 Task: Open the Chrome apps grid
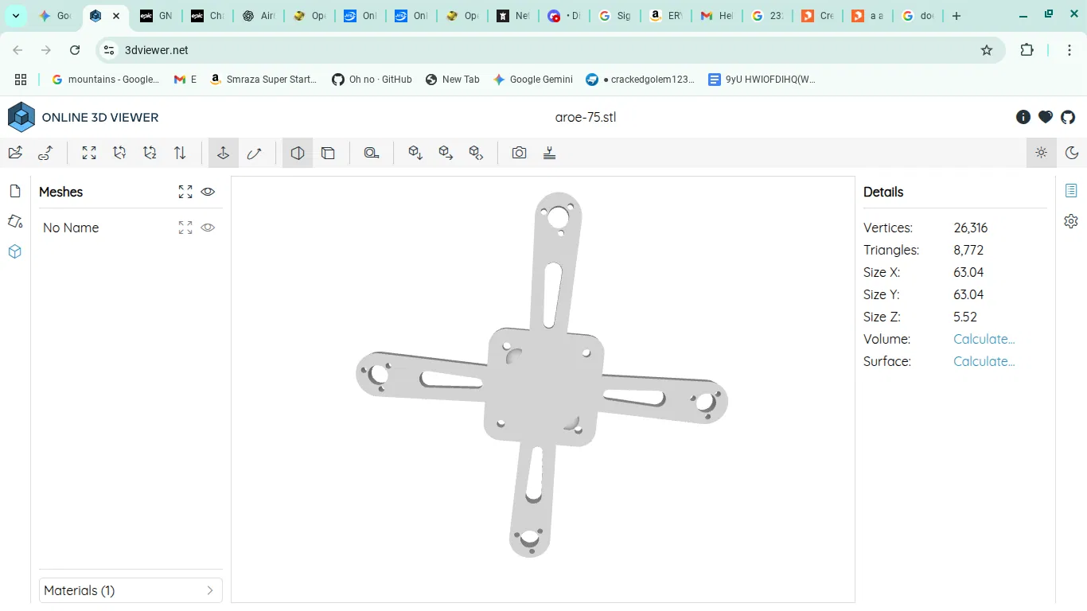click(21, 80)
